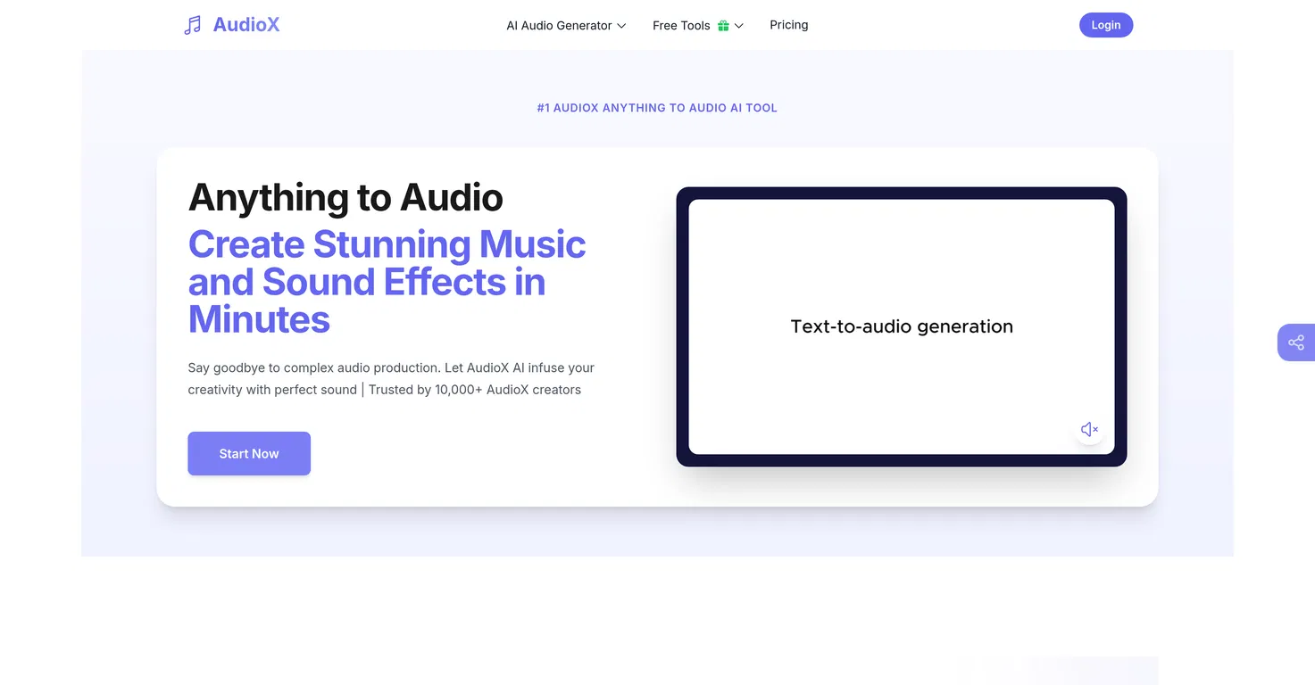Click the Text-to-audio generation video preview

pyautogui.click(x=902, y=326)
